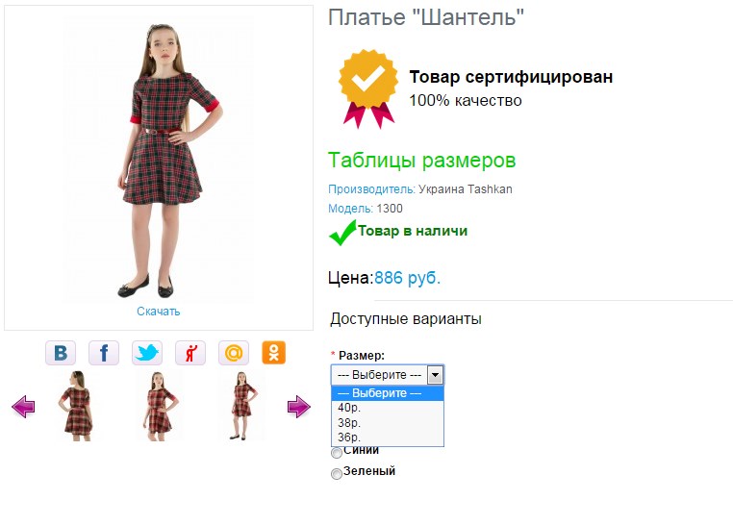Tweet this product via Twitter icon
This screenshot has height=525, width=733.
pyautogui.click(x=147, y=353)
